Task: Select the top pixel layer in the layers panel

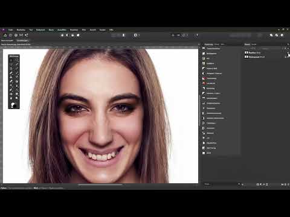Action: (265, 52)
